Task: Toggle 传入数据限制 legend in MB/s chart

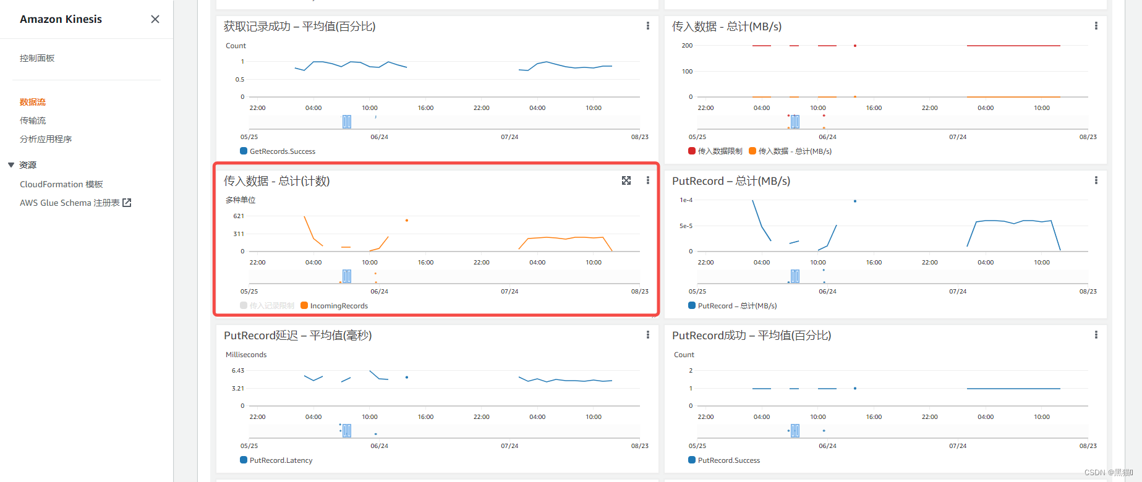Action: [x=715, y=151]
